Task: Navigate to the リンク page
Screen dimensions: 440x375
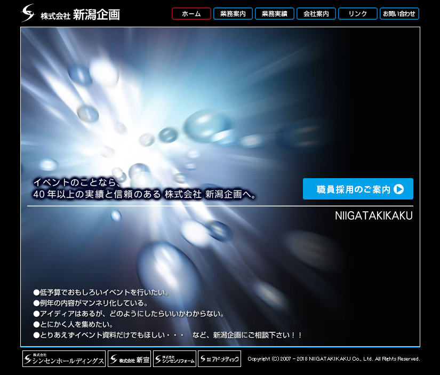Action: 357,14
